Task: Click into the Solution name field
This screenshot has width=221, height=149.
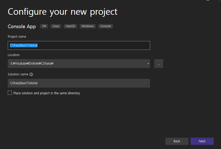Action: coord(79,83)
